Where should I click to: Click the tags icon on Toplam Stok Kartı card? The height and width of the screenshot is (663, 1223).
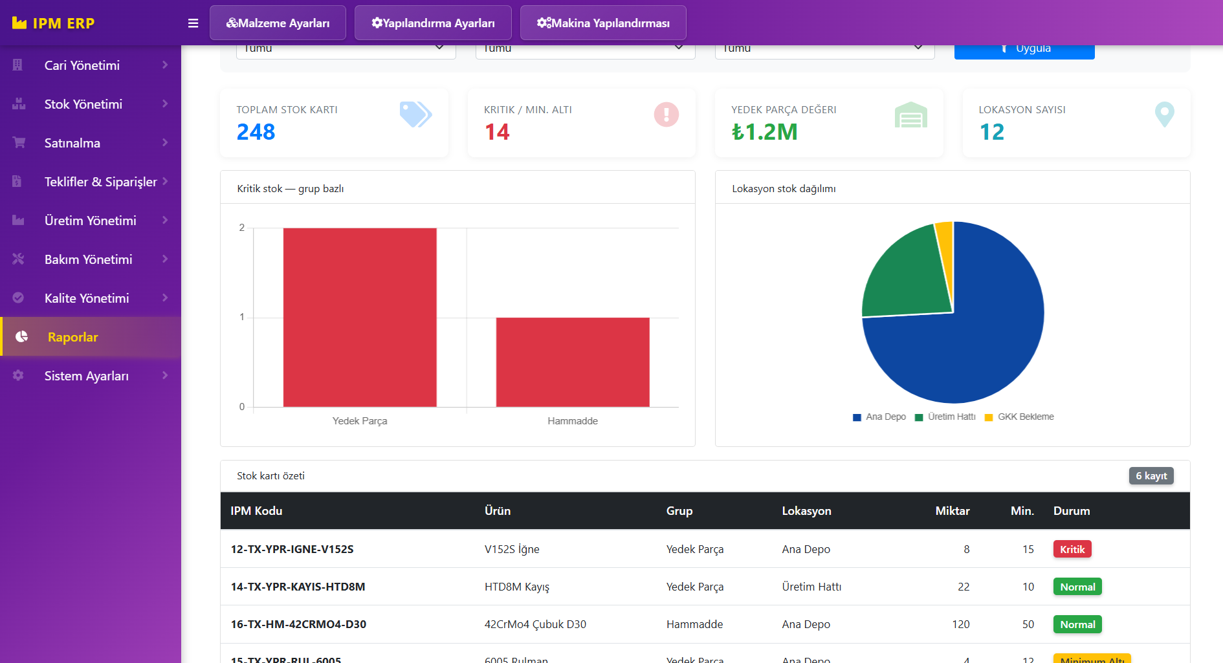click(x=415, y=114)
